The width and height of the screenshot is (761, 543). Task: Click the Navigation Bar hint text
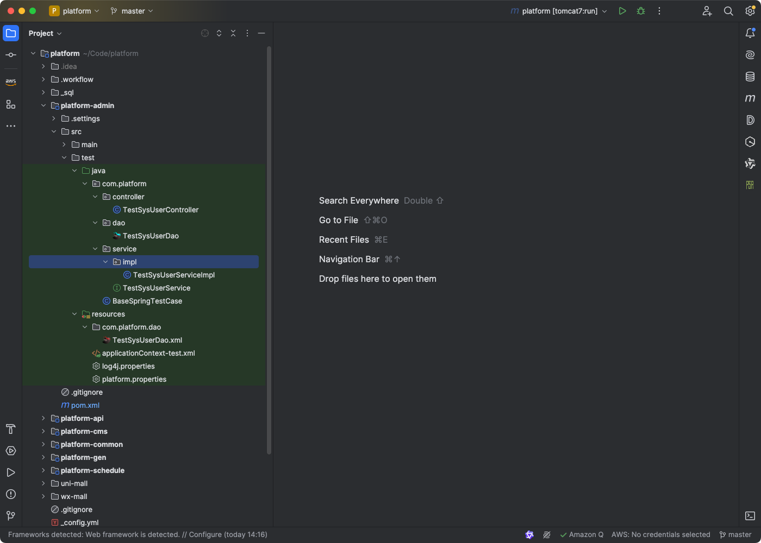[x=349, y=259]
